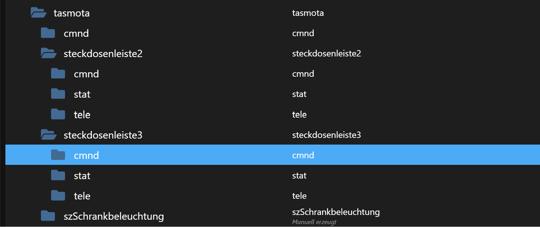
Task: Collapse the tasmota open folder icon
Action: point(38,13)
